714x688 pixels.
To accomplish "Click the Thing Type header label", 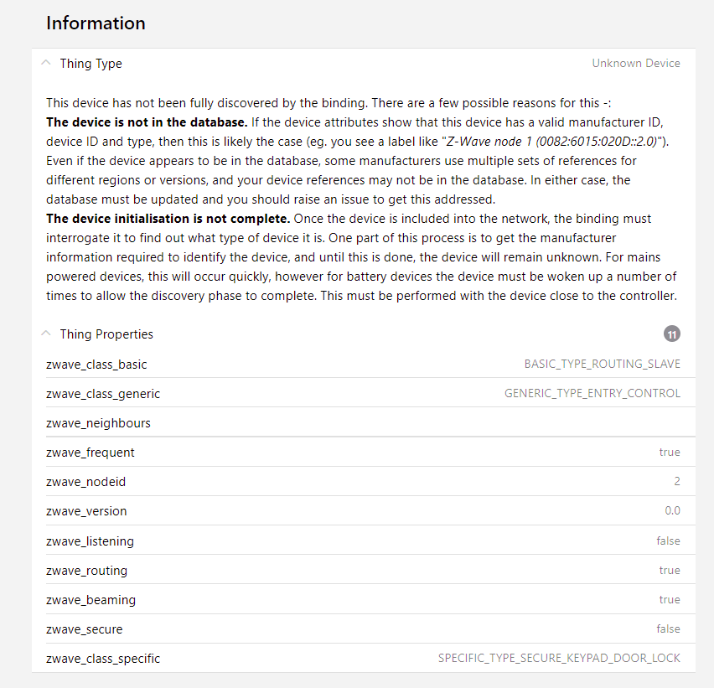I will click(x=91, y=64).
